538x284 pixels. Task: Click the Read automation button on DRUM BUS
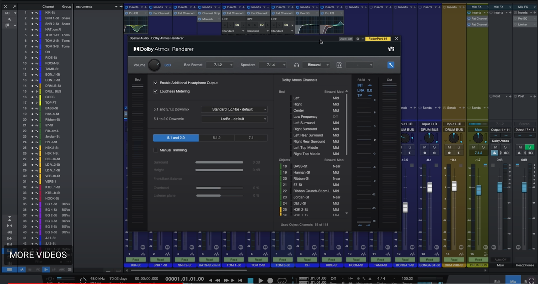tap(478, 260)
